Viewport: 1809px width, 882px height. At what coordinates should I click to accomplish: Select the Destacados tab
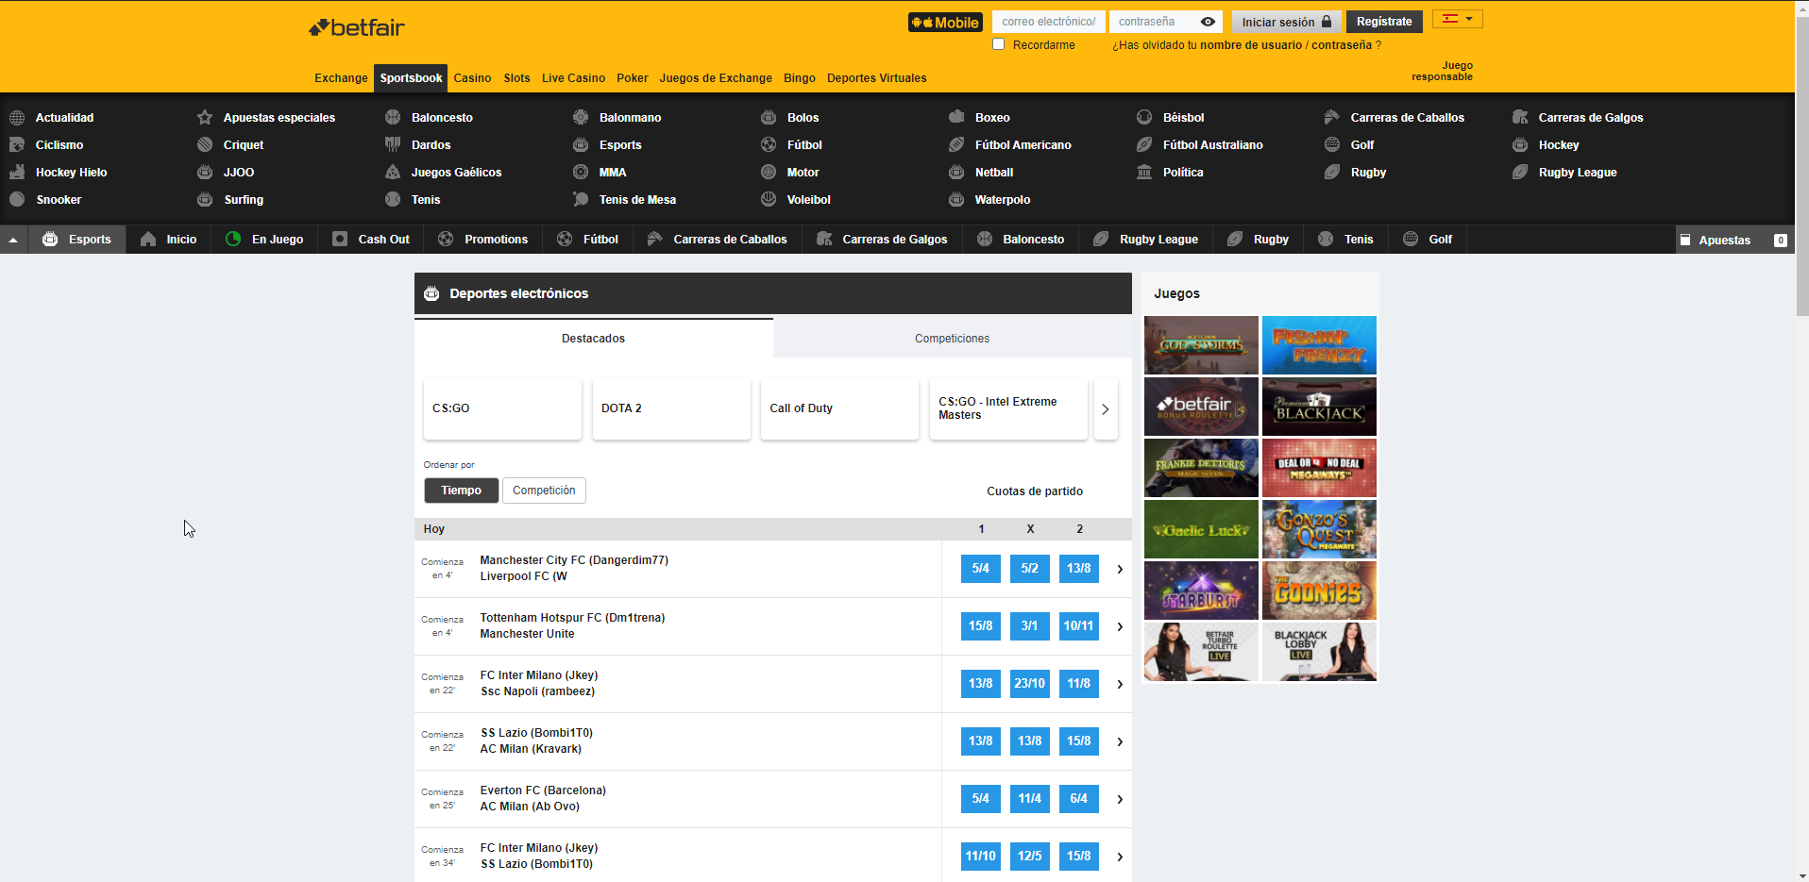[593, 339]
